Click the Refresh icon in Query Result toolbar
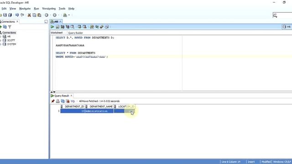292x164 pixels. pos(63,101)
